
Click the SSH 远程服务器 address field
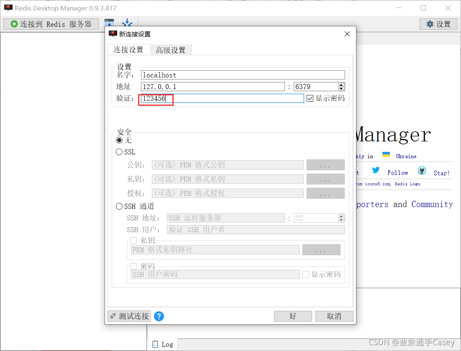pos(226,218)
